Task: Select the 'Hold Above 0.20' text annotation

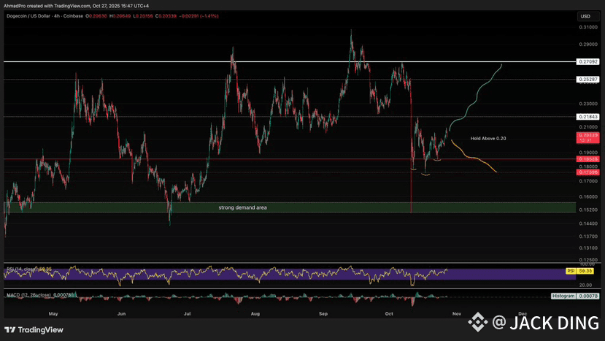Action: tap(488, 138)
